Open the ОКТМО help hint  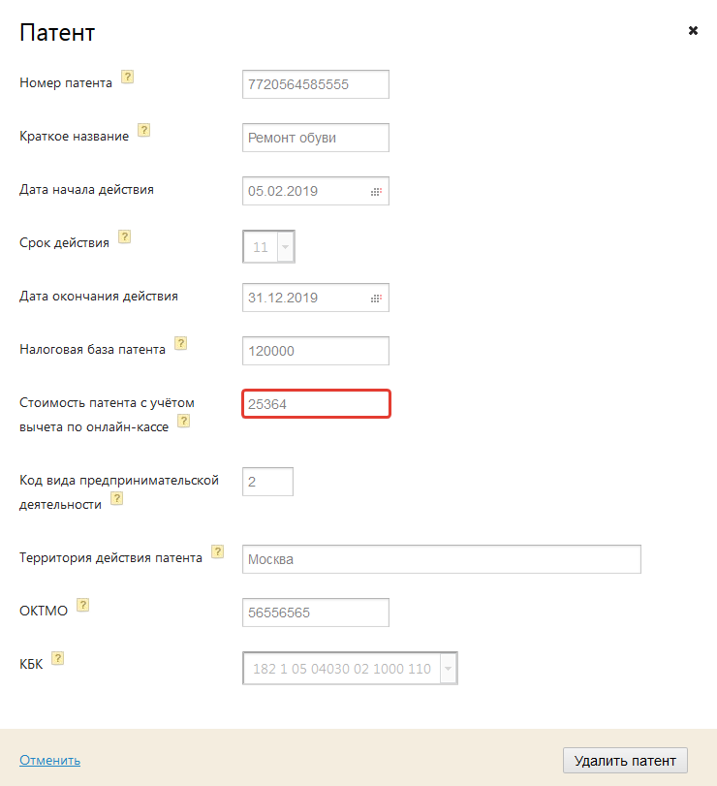coord(82,605)
